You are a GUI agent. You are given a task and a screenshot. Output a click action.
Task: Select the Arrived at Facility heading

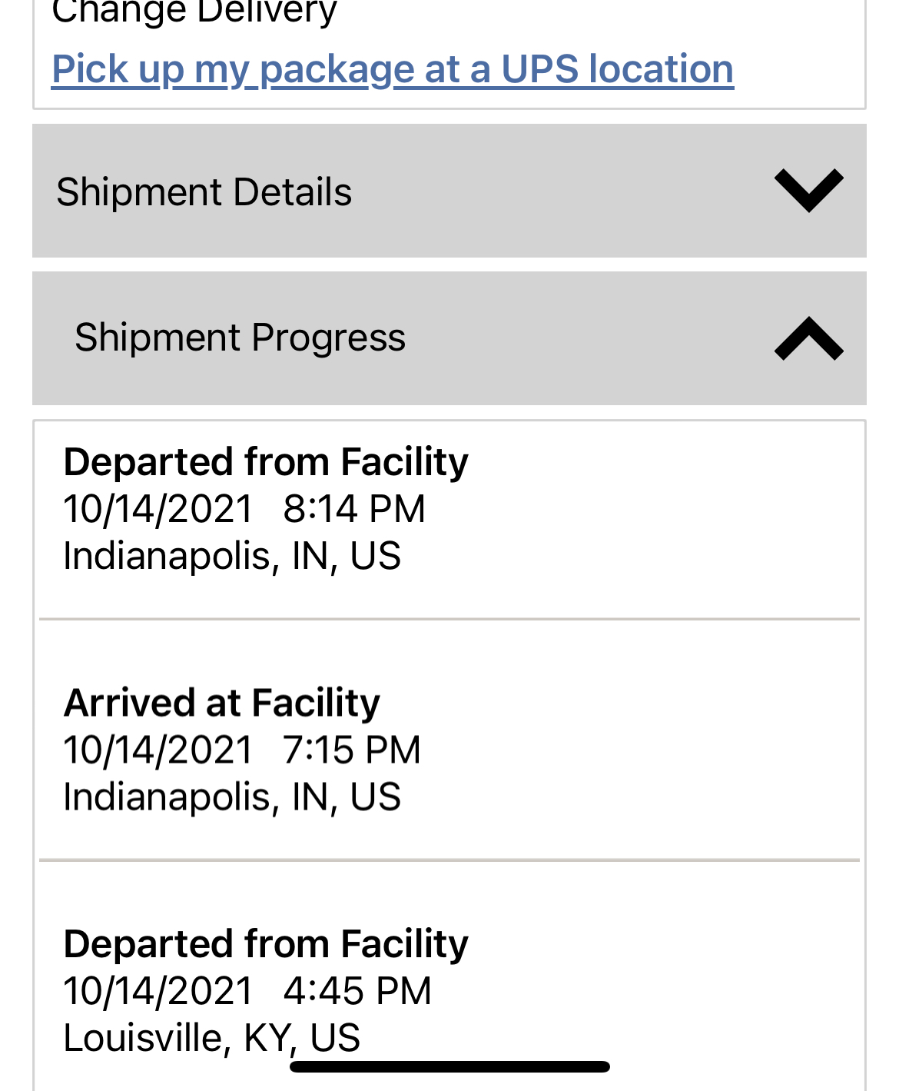[x=221, y=703]
